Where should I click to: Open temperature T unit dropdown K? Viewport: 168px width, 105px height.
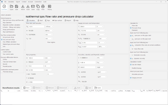coord(100,27)
